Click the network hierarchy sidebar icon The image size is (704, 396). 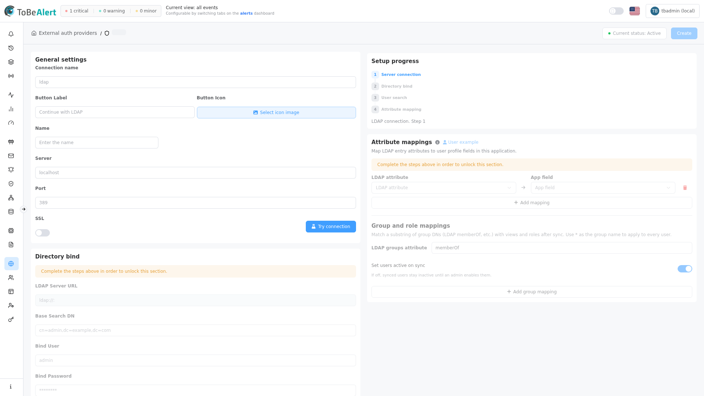point(11,198)
